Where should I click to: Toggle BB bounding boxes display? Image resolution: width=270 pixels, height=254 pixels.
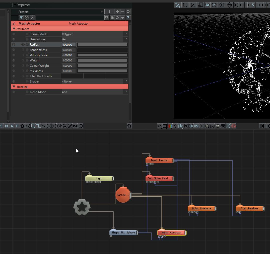[x=191, y=126]
